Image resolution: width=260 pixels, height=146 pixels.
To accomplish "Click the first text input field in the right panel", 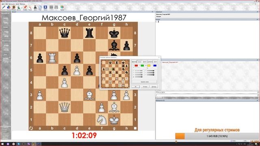I will (x=207, y=92).
